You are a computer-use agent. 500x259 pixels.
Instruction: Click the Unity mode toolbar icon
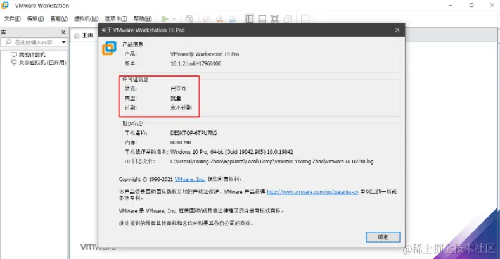[x=288, y=19]
